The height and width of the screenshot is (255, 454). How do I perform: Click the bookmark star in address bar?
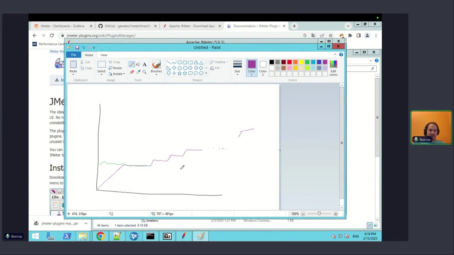coord(331,35)
